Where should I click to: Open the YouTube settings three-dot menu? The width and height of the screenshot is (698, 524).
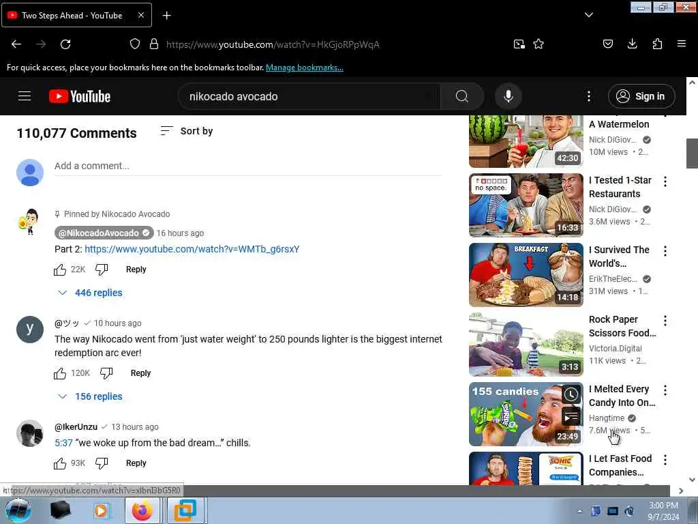(x=589, y=96)
